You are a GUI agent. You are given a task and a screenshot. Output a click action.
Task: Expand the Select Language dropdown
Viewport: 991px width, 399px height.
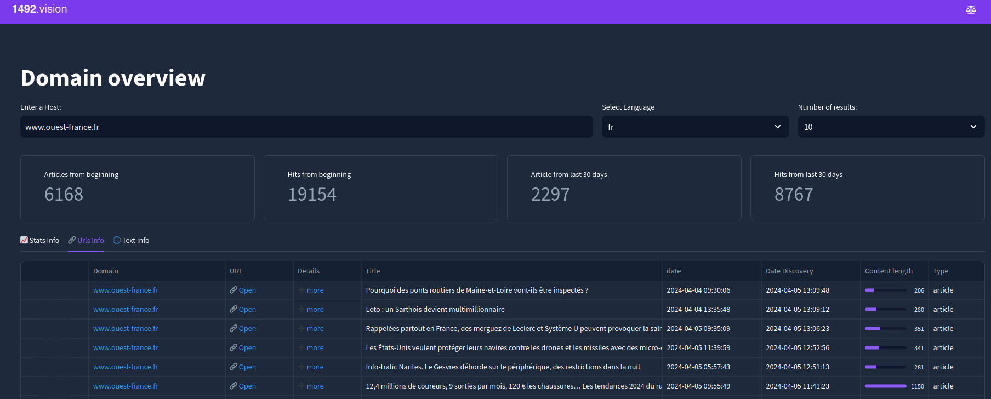pos(694,127)
